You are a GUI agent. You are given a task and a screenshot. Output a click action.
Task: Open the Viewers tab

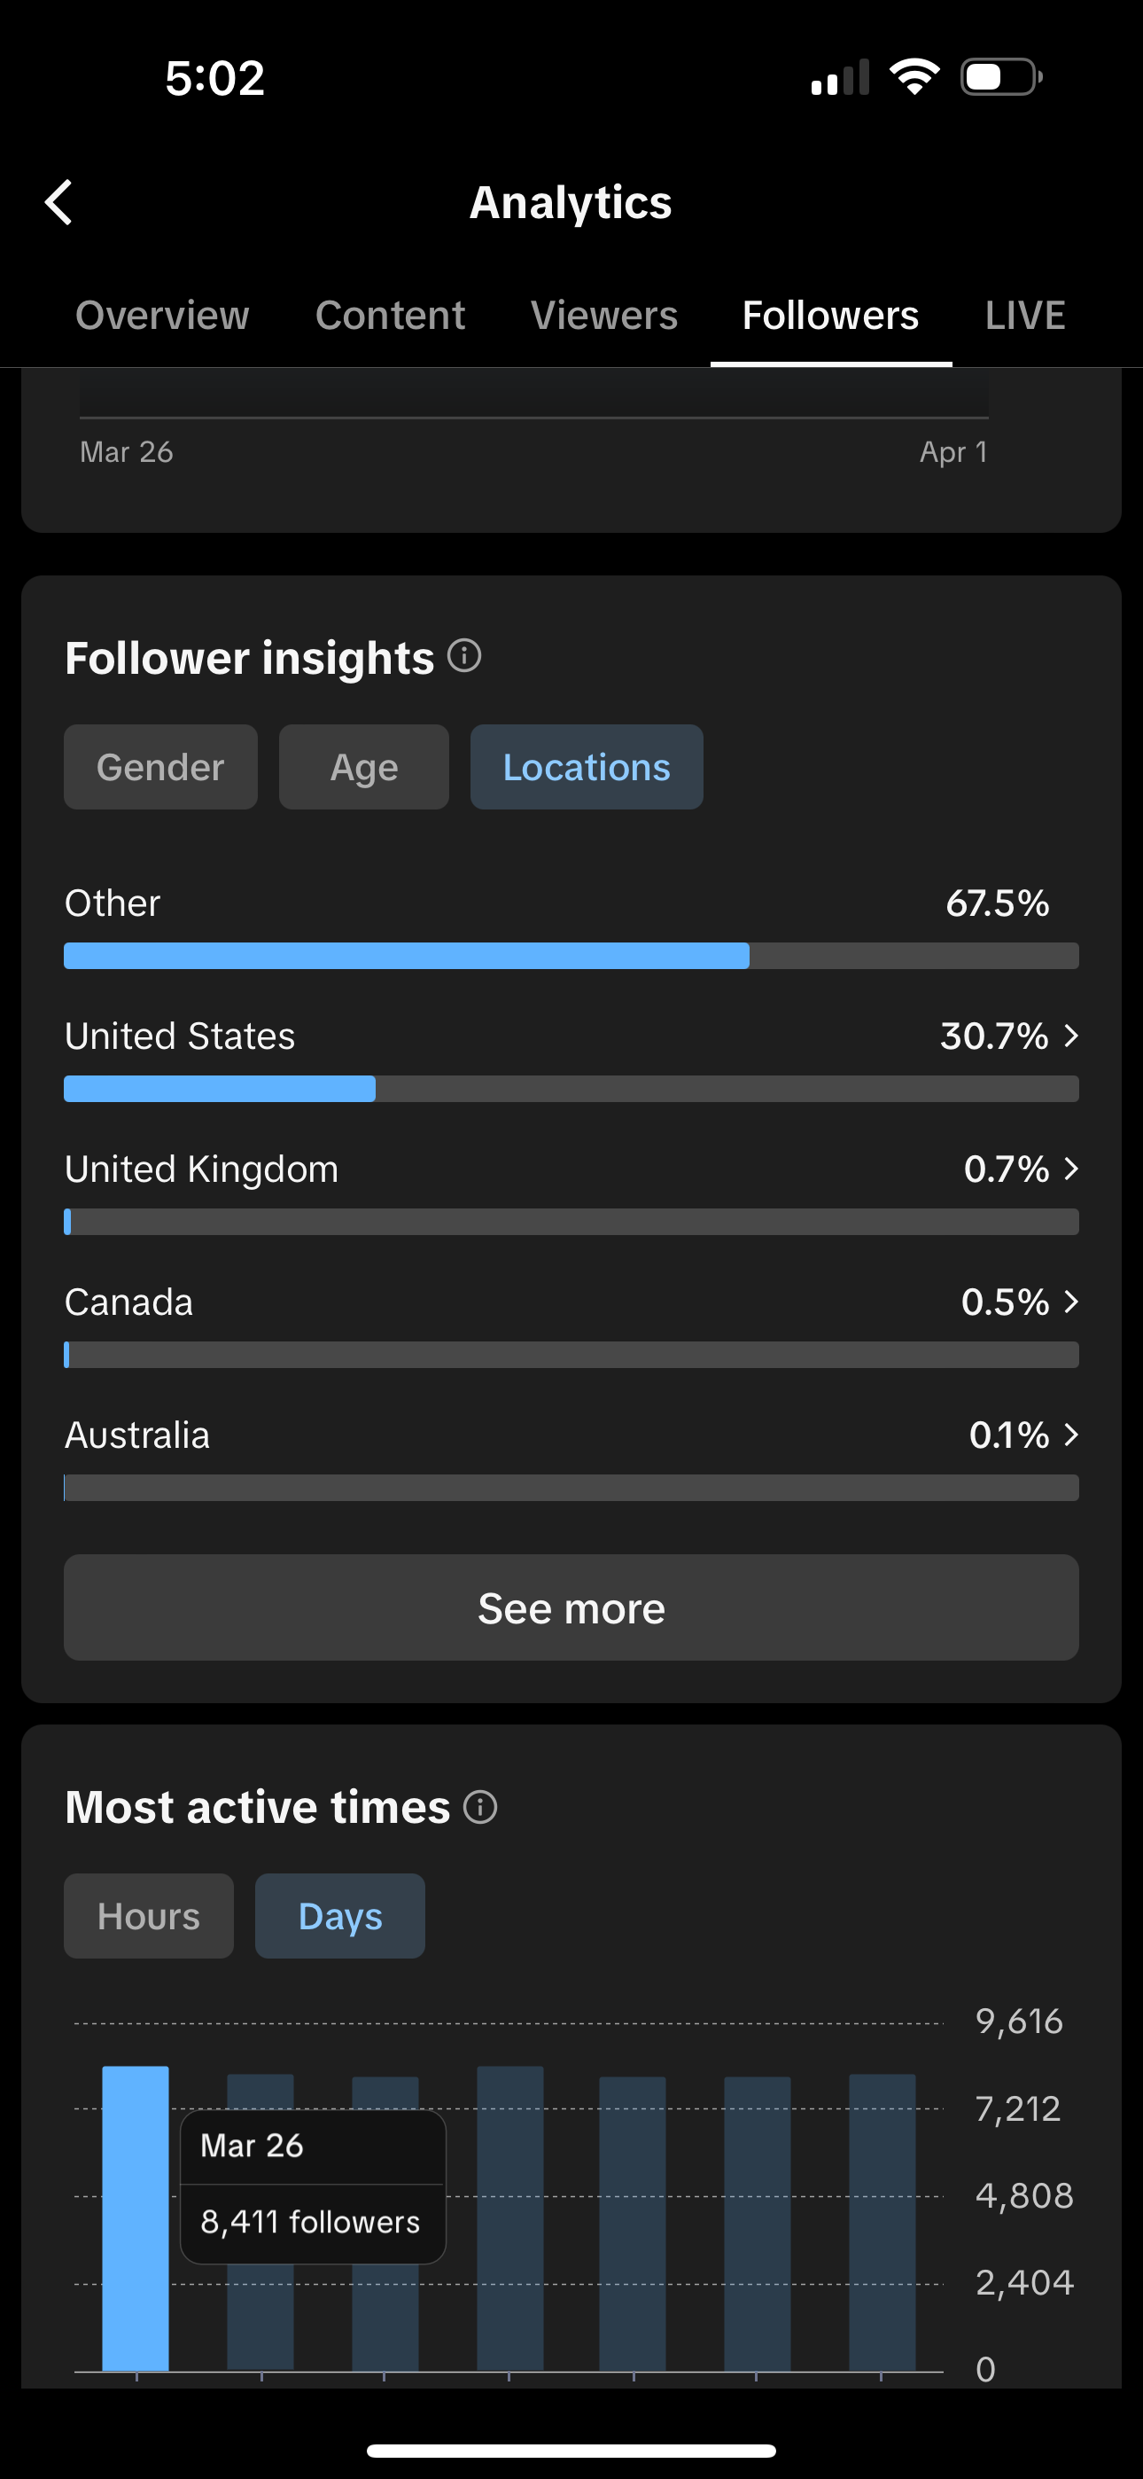click(604, 316)
